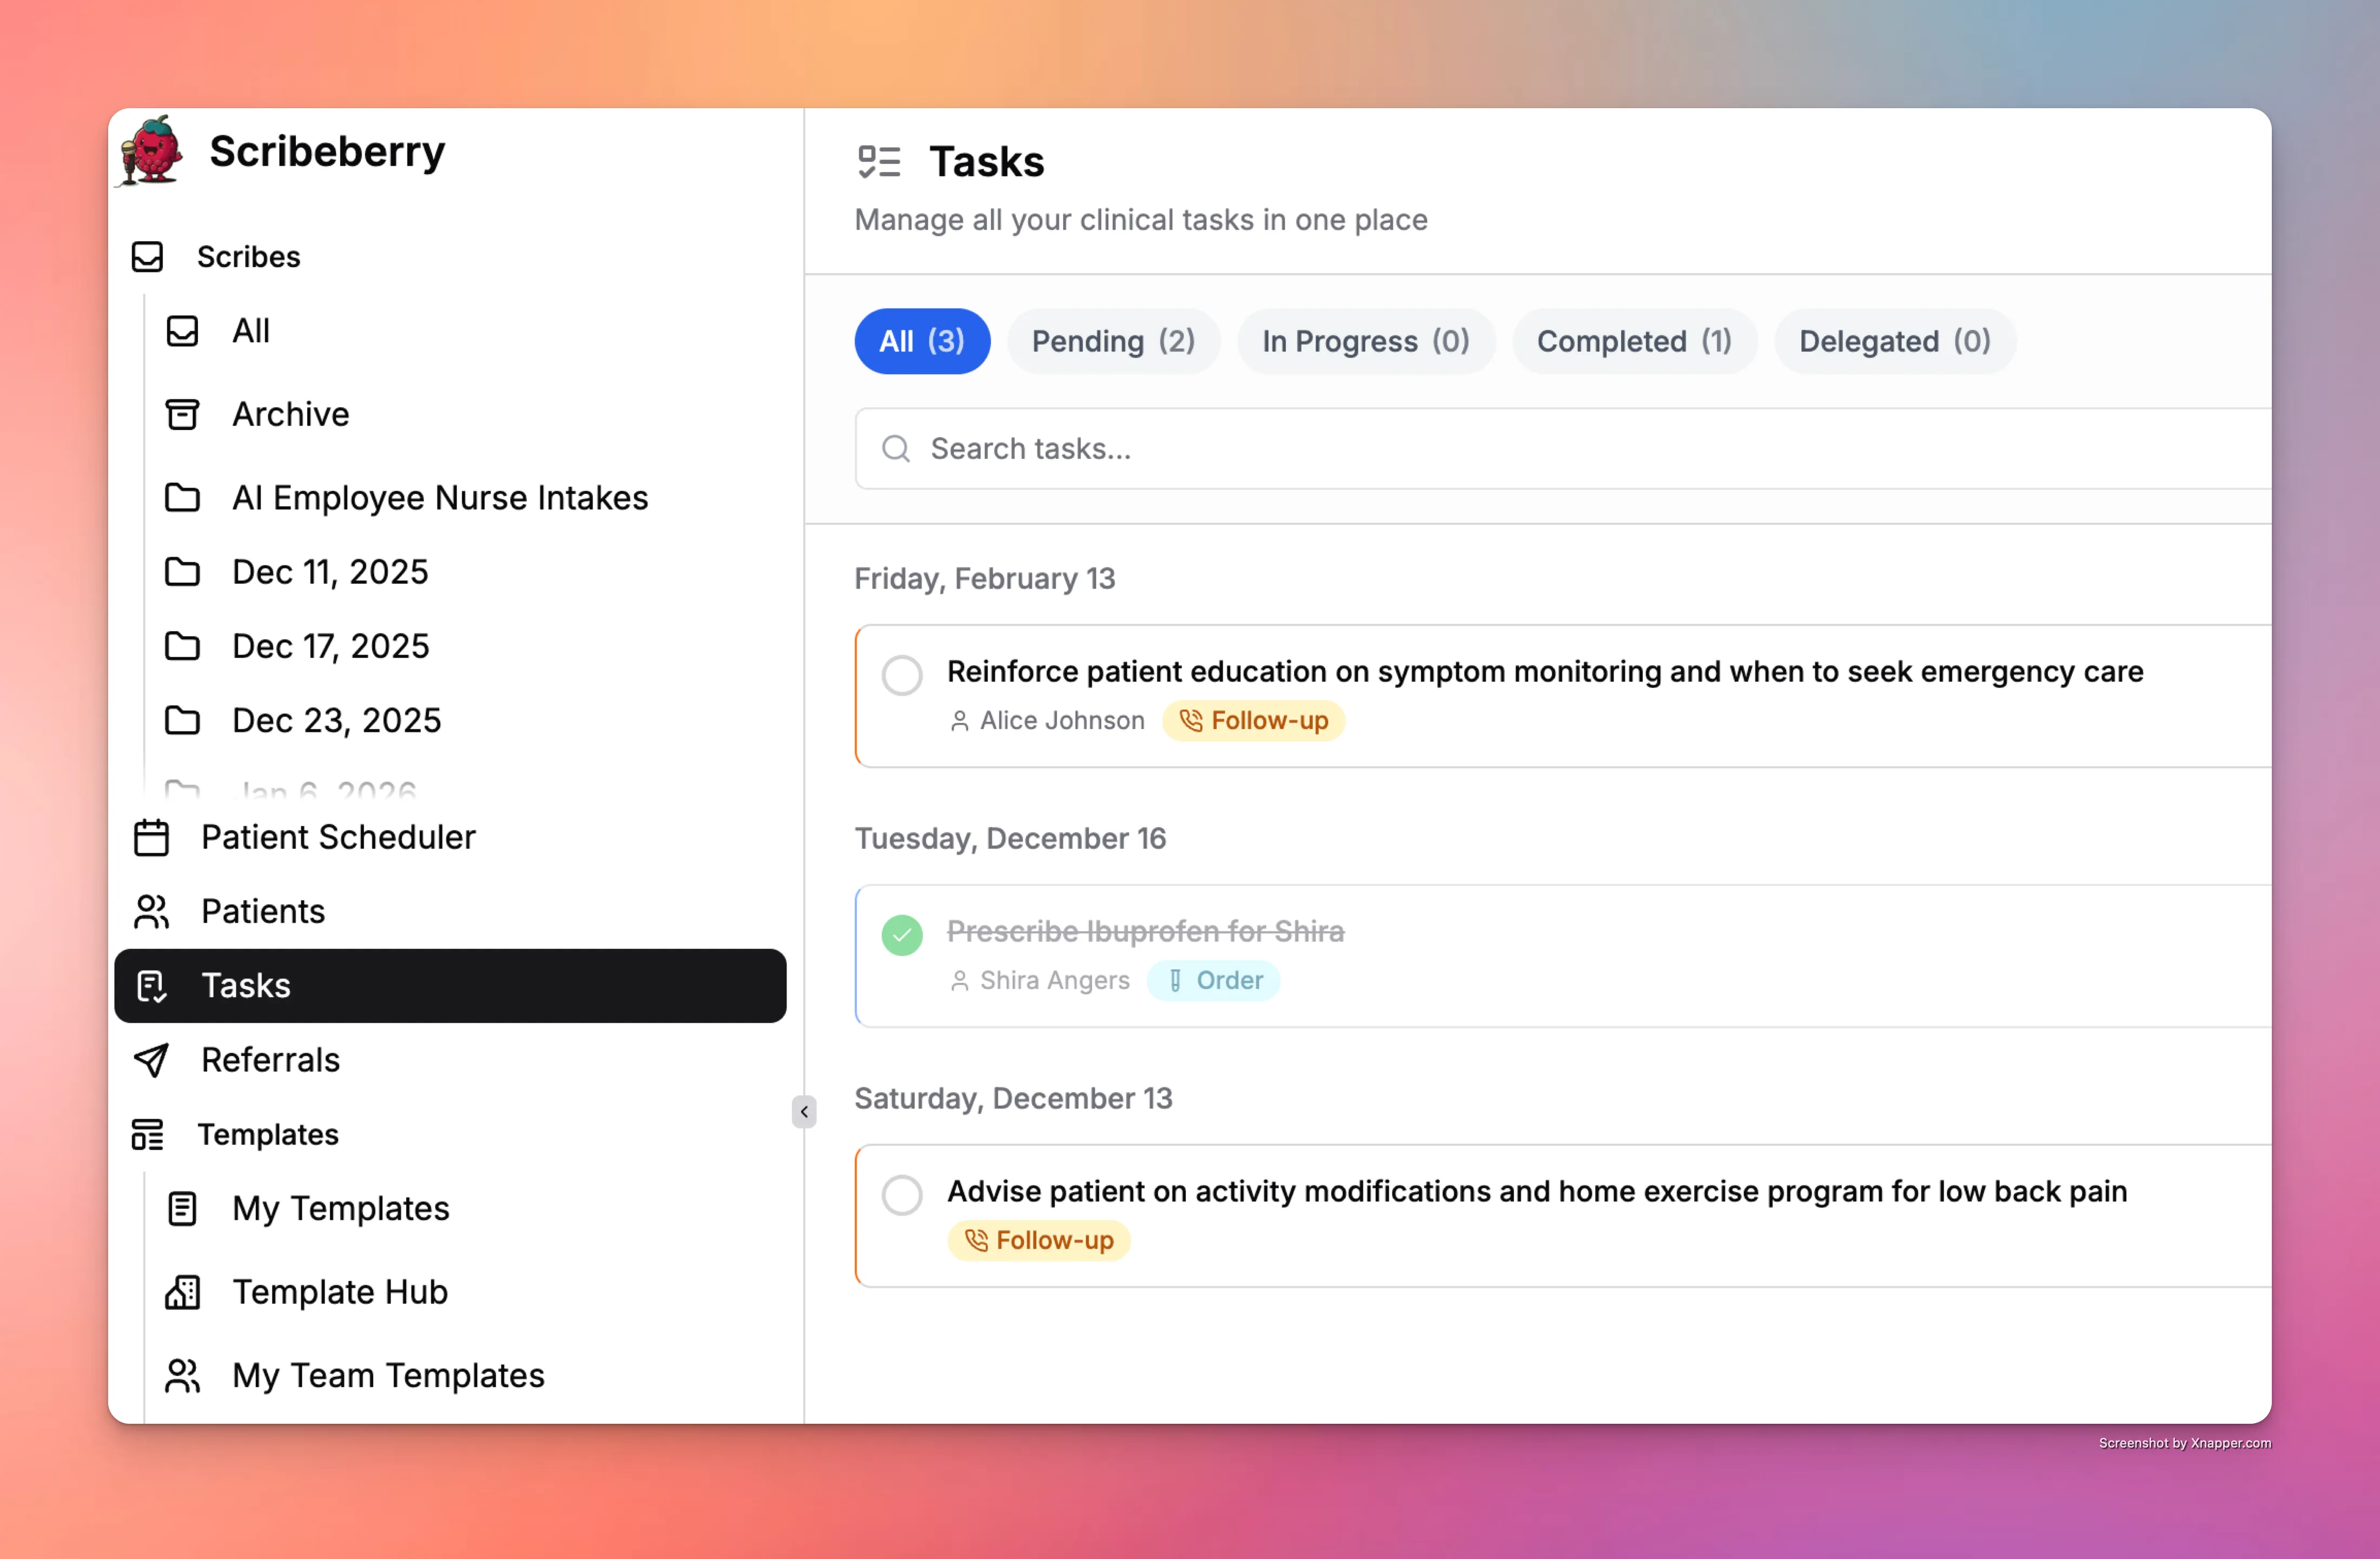Select the Patients icon in sidebar

click(x=152, y=911)
